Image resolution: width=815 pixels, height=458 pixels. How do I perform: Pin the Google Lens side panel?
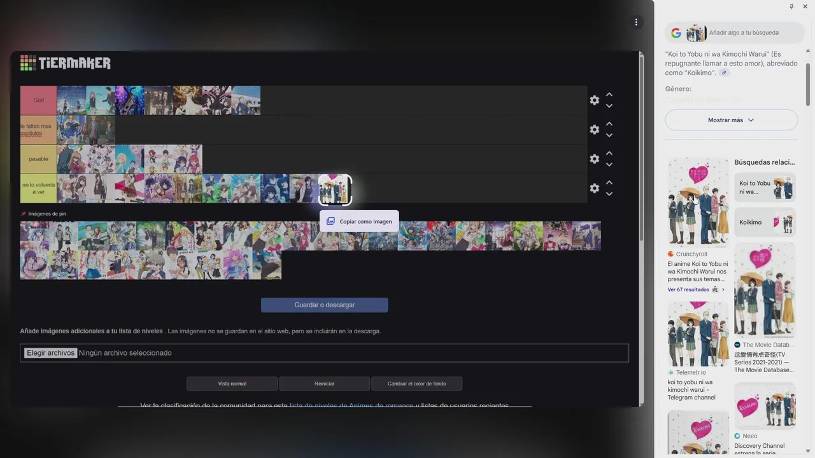(x=791, y=6)
